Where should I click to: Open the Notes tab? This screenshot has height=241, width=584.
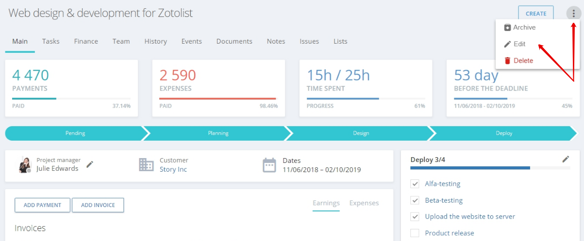276,41
